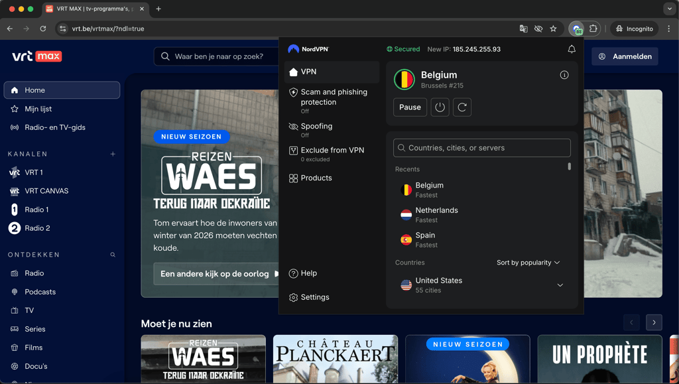View site information icon in address bar

pyautogui.click(x=63, y=29)
